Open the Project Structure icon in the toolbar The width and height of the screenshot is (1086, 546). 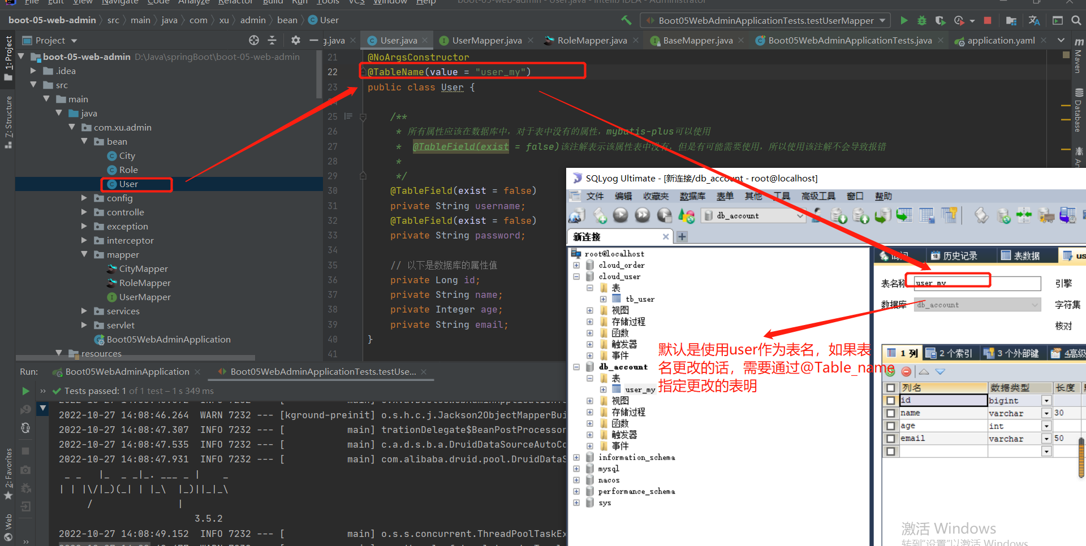[1011, 21]
